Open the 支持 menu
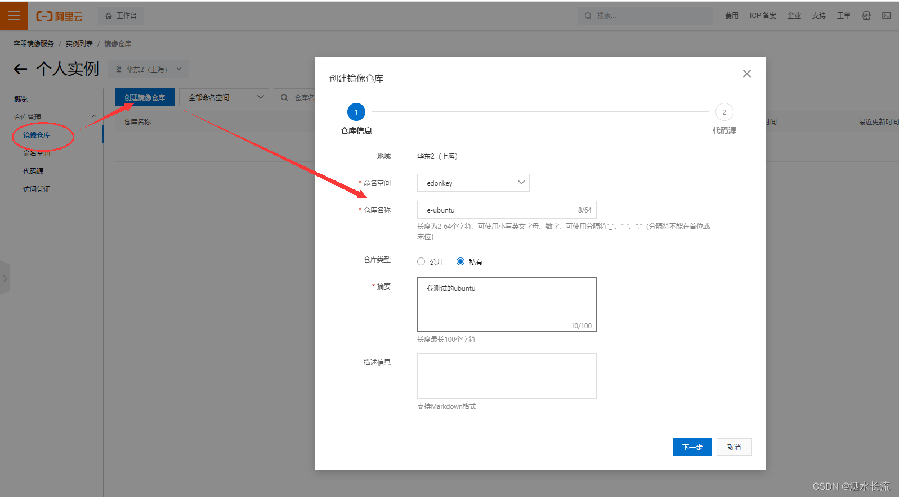899x497 pixels. pyautogui.click(x=819, y=16)
